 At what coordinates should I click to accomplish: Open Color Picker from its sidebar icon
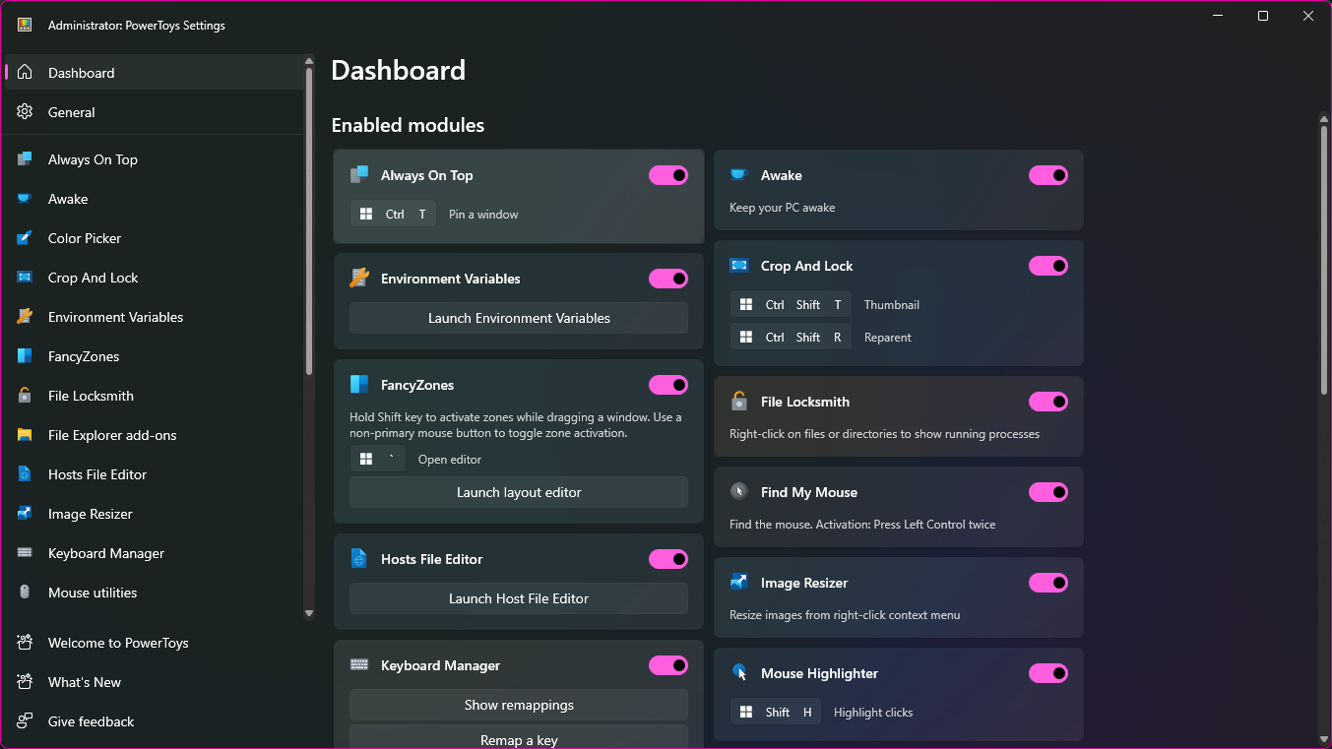[x=25, y=238]
